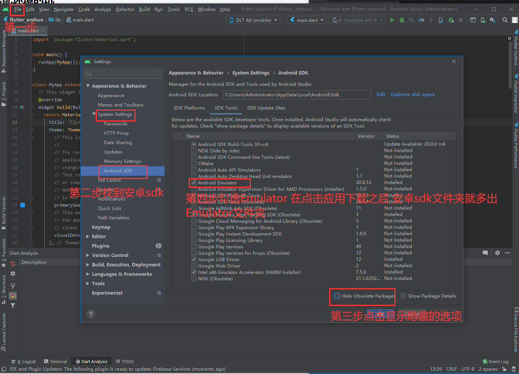Viewport: 519px width, 374px height.
Task: Click the red stop square in toolbar
Action: [461, 20]
